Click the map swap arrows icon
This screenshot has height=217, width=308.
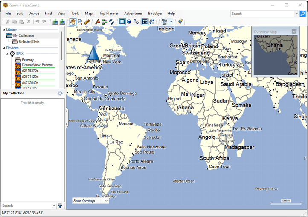(152, 22)
